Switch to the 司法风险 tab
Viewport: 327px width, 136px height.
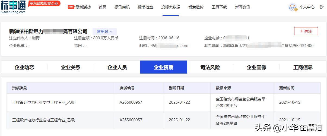tap(210, 67)
